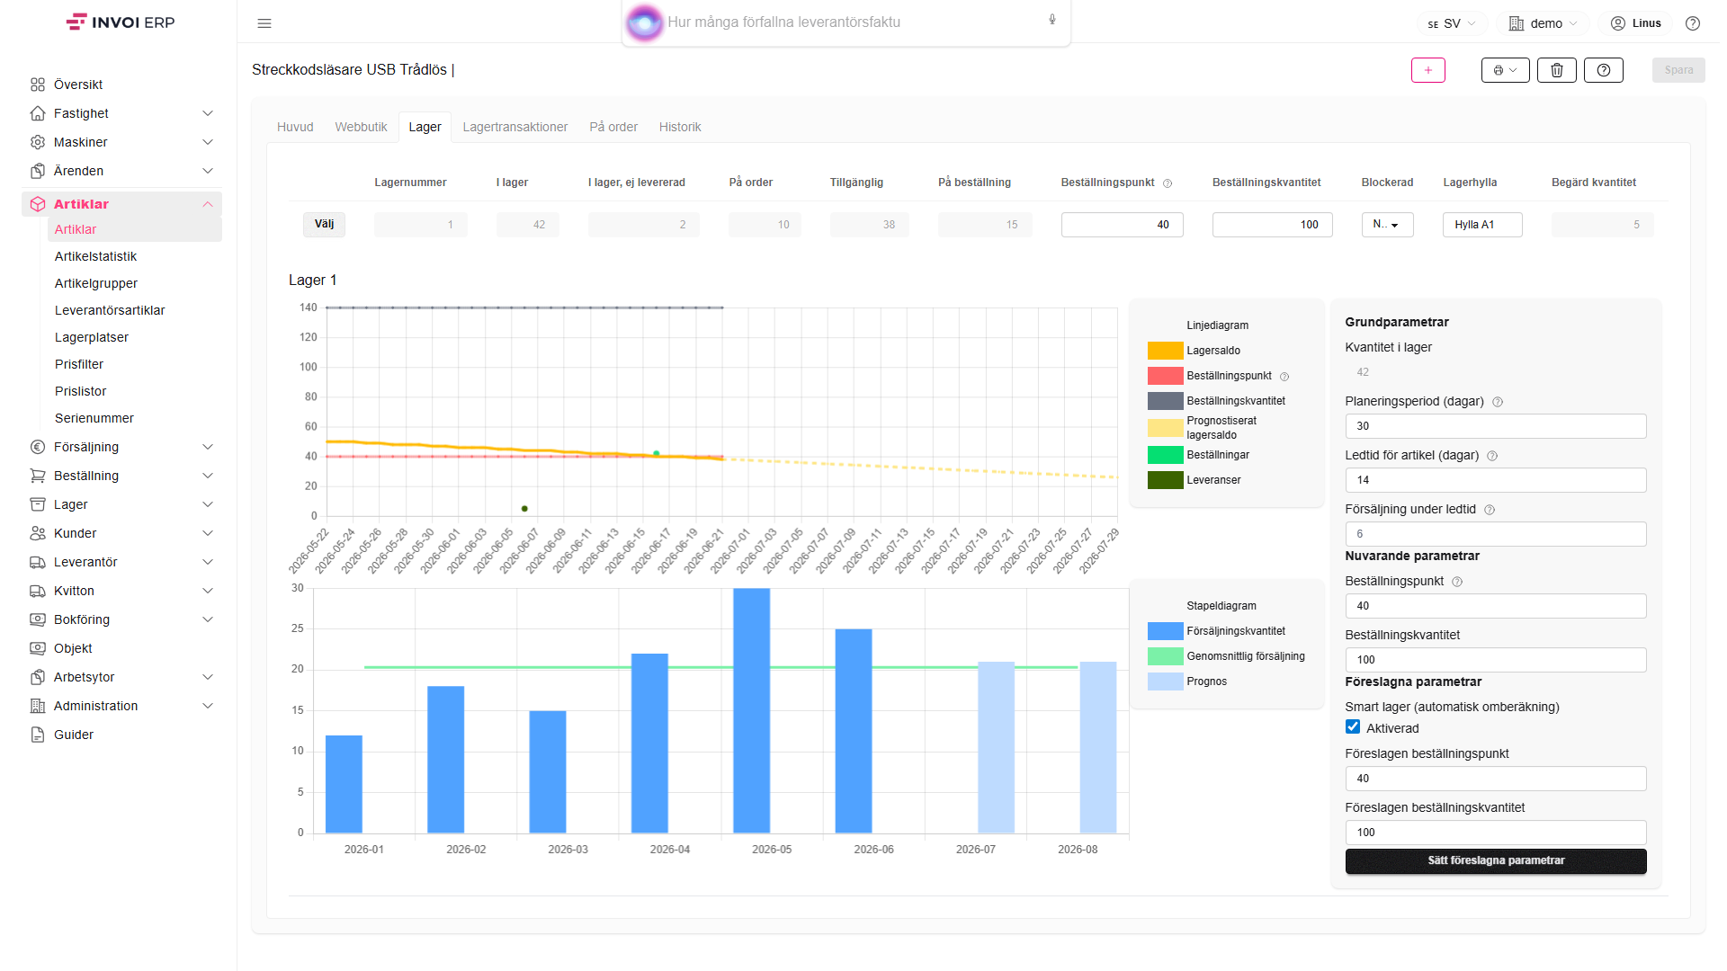Click the pink plus add-article icon
The image size is (1727, 971).
click(1428, 70)
